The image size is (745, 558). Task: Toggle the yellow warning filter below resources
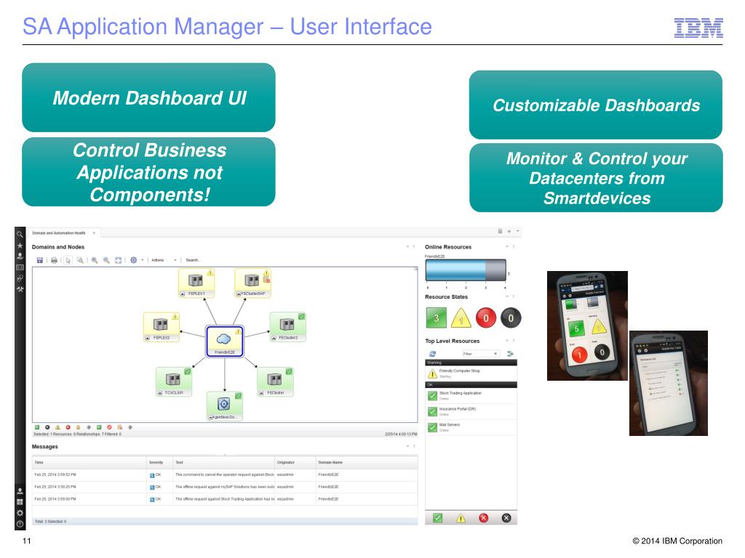(460, 518)
